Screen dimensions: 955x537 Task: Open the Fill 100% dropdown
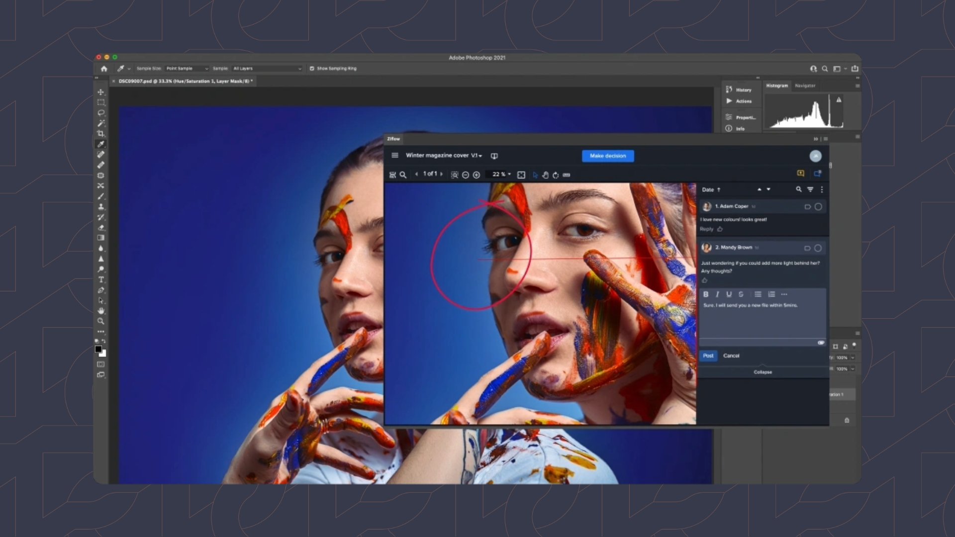[x=853, y=369]
